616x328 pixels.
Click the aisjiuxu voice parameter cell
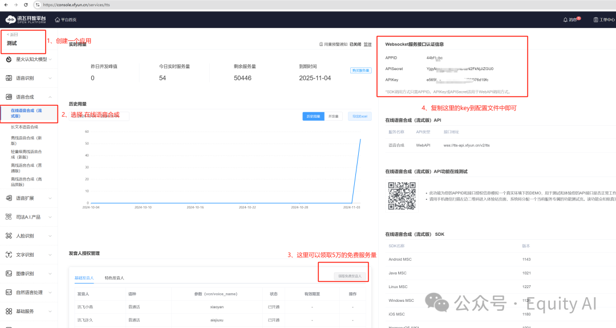pos(217,320)
